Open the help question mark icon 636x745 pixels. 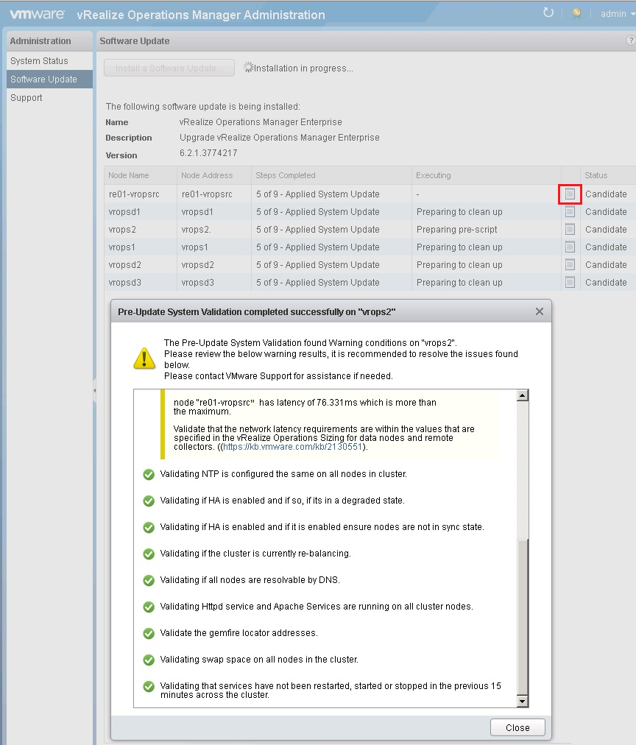pos(631,41)
